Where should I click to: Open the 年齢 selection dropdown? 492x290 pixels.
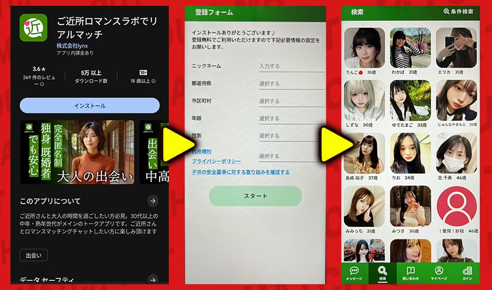pos(291,118)
